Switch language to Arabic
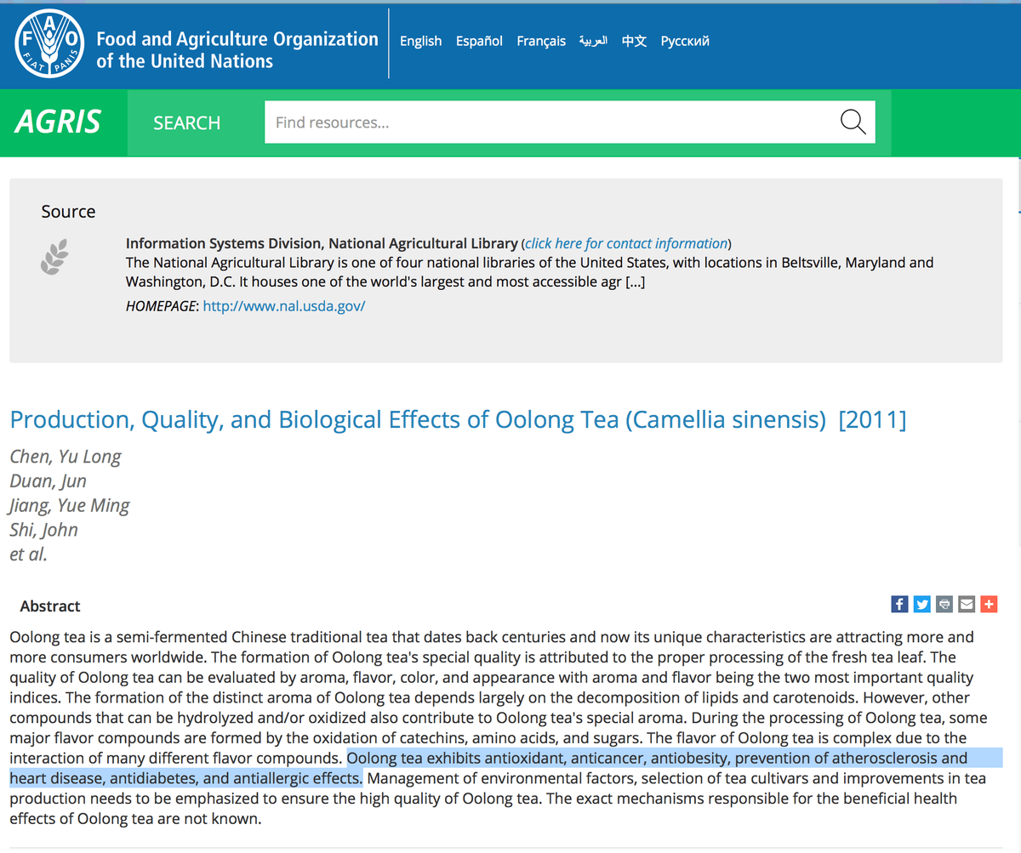 pos(593,41)
